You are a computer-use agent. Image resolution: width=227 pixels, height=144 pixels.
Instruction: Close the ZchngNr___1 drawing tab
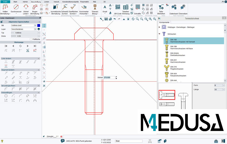(x=61, y=136)
